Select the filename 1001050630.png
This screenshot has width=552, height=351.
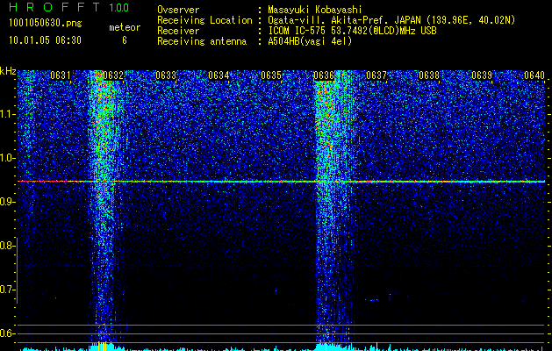coord(46,24)
